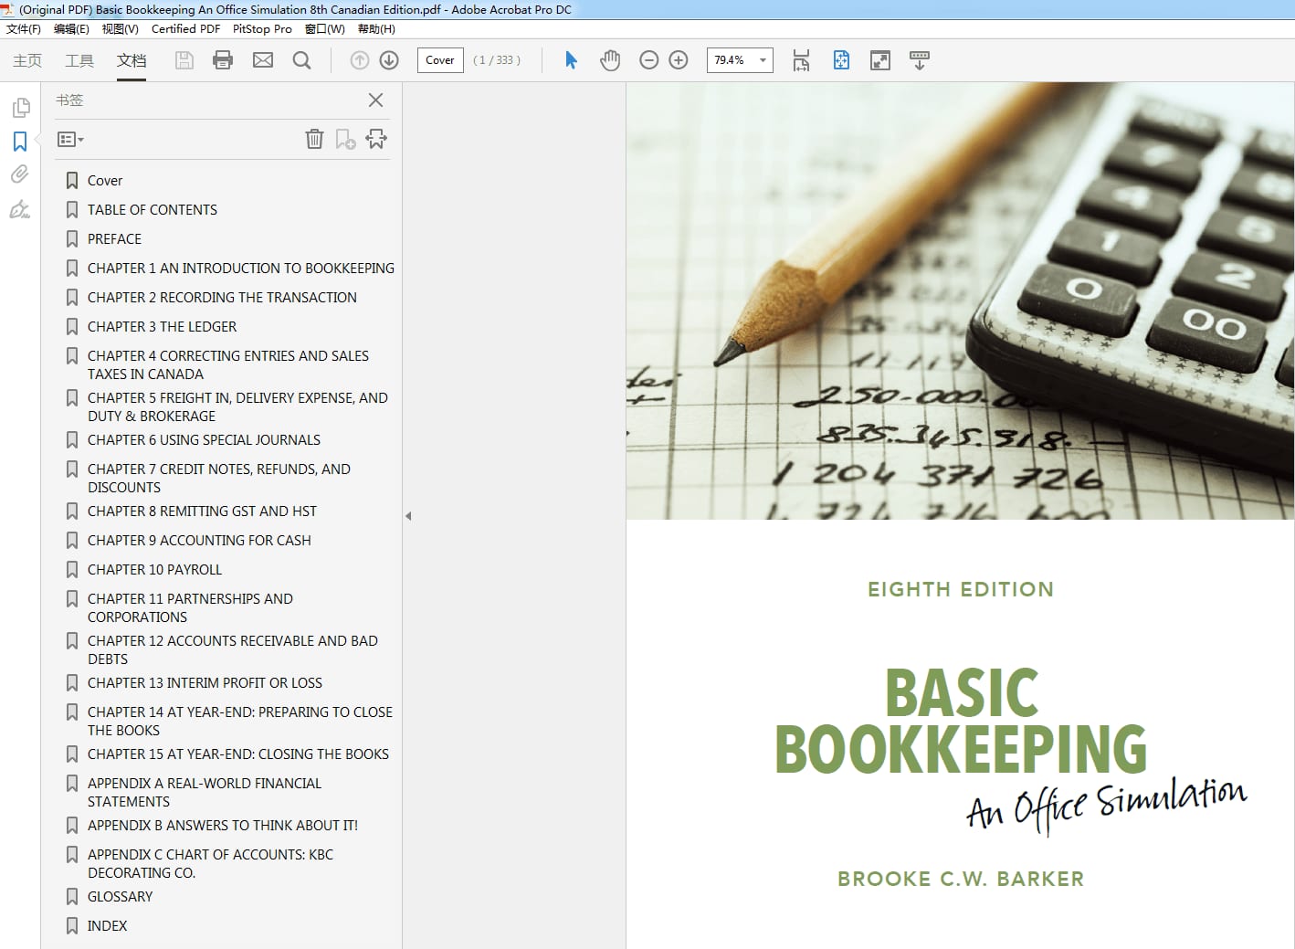The width and height of the screenshot is (1295, 949).
Task: Click the zoom in plus icon
Action: (679, 60)
